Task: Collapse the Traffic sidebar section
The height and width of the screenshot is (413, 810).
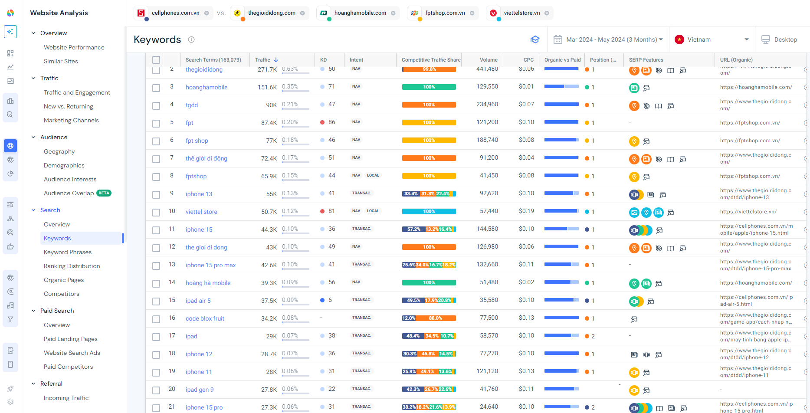Action: coord(33,78)
